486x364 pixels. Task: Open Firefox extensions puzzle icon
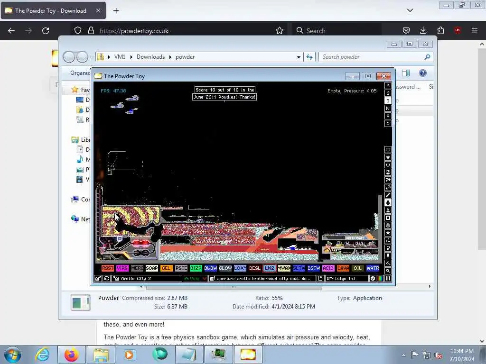pos(440,30)
